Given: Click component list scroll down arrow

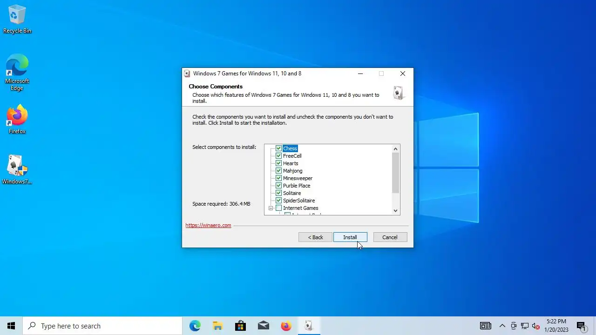Looking at the screenshot, I should point(396,211).
